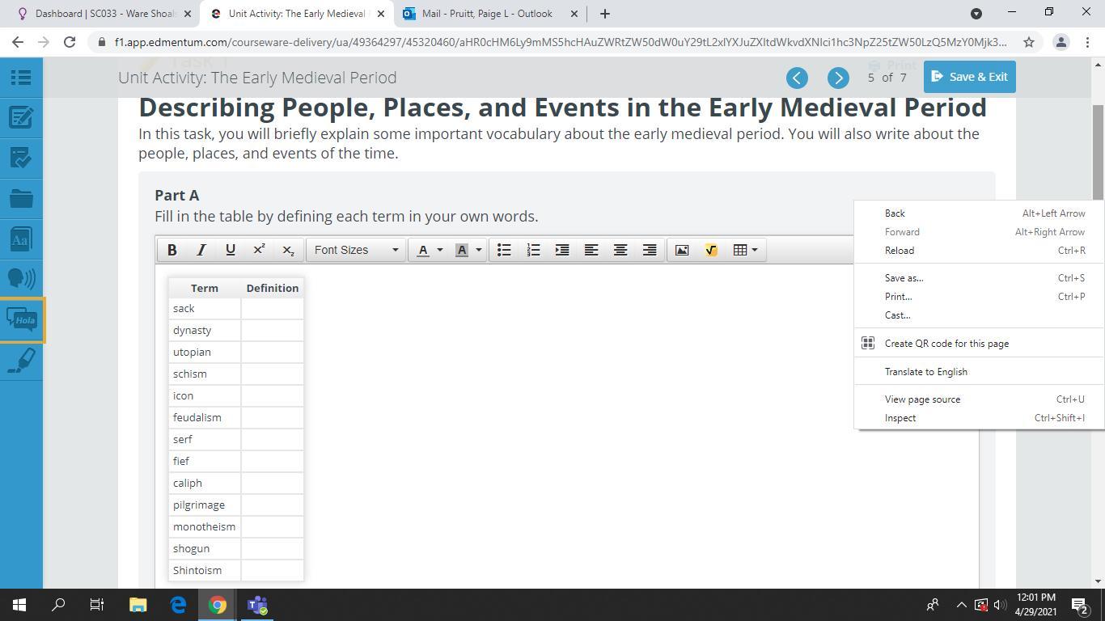
Task: Toggle underline formatting
Action: point(230,250)
